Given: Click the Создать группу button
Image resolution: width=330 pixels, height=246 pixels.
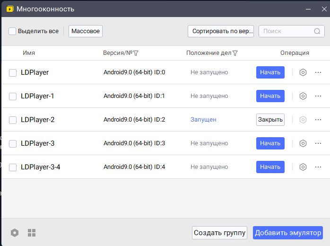Looking at the screenshot, I should [x=219, y=233].
